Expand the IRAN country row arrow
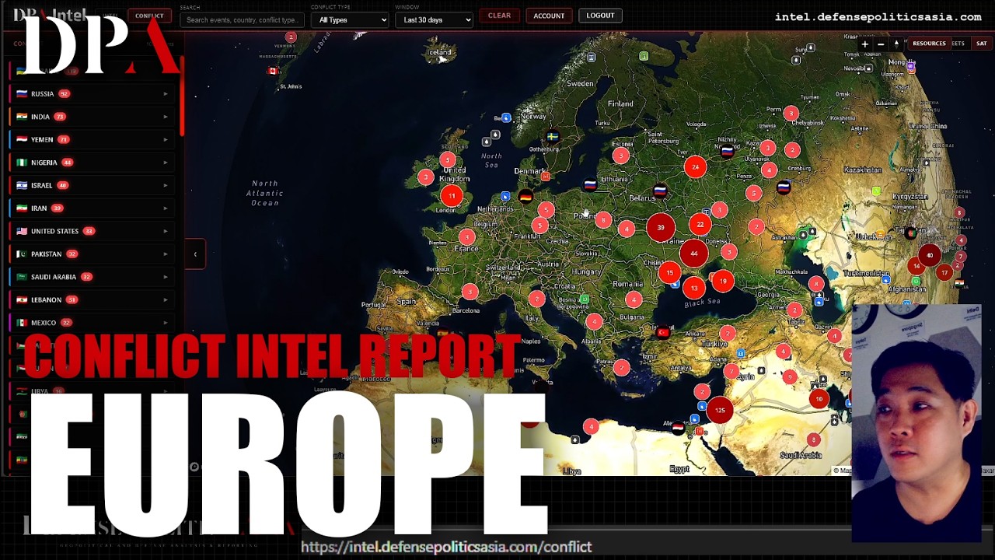The width and height of the screenshot is (995, 560). [165, 208]
